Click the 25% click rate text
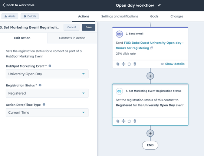The width and height of the screenshot is (204, 156). pyautogui.click(x=126, y=54)
